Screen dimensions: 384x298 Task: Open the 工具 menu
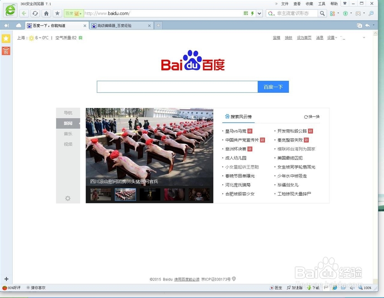(x=321, y=3)
